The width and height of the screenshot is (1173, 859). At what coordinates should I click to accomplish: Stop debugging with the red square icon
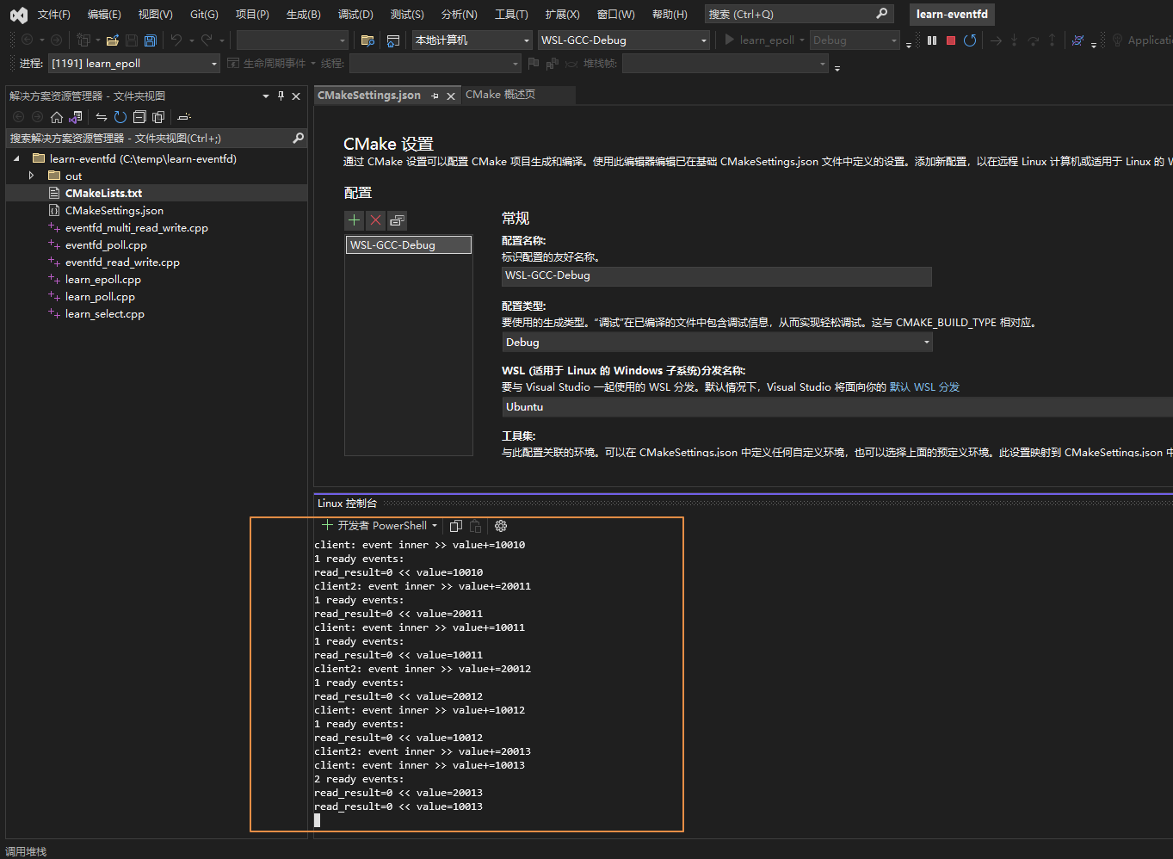[950, 40]
